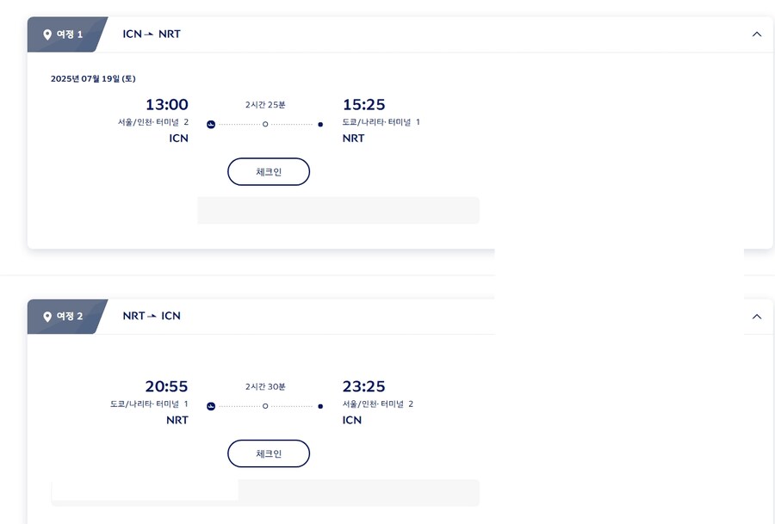Click the arrival dot on the 23:25 flight timeline

[x=320, y=406]
